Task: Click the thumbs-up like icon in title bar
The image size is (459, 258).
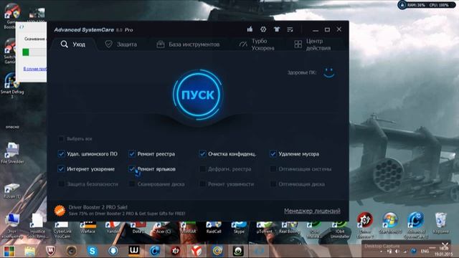Action: click(x=250, y=29)
